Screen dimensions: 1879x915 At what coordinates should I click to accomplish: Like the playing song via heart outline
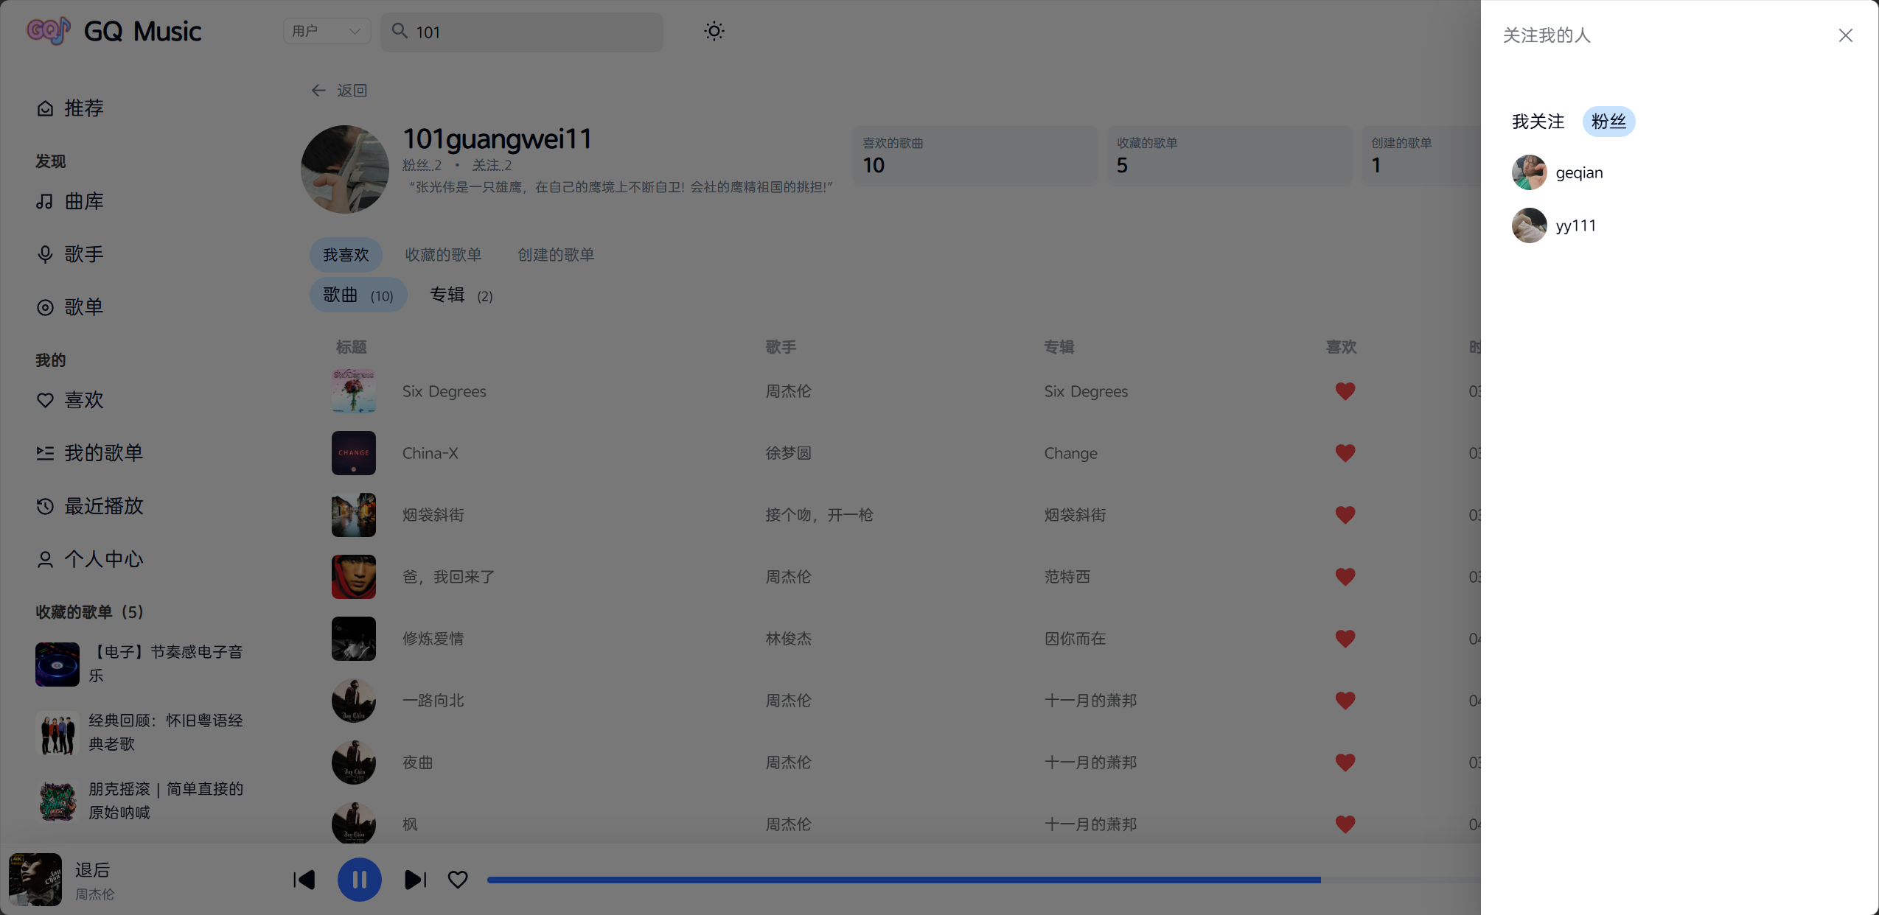(458, 880)
